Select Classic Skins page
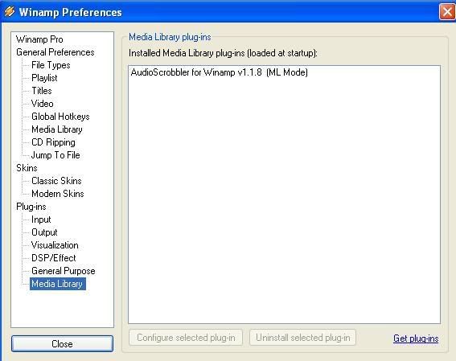456x361 pixels. (x=57, y=181)
